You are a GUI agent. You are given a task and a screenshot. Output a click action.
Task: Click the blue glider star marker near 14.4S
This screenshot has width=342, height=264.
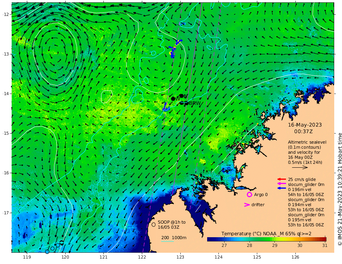(x=166, y=108)
